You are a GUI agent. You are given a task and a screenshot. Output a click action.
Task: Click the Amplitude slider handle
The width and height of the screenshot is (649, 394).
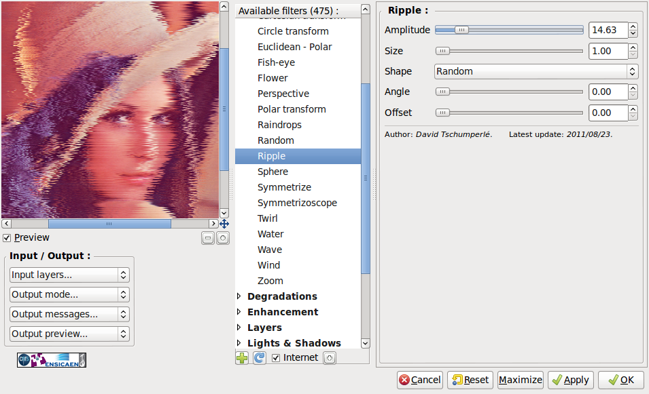(x=461, y=30)
